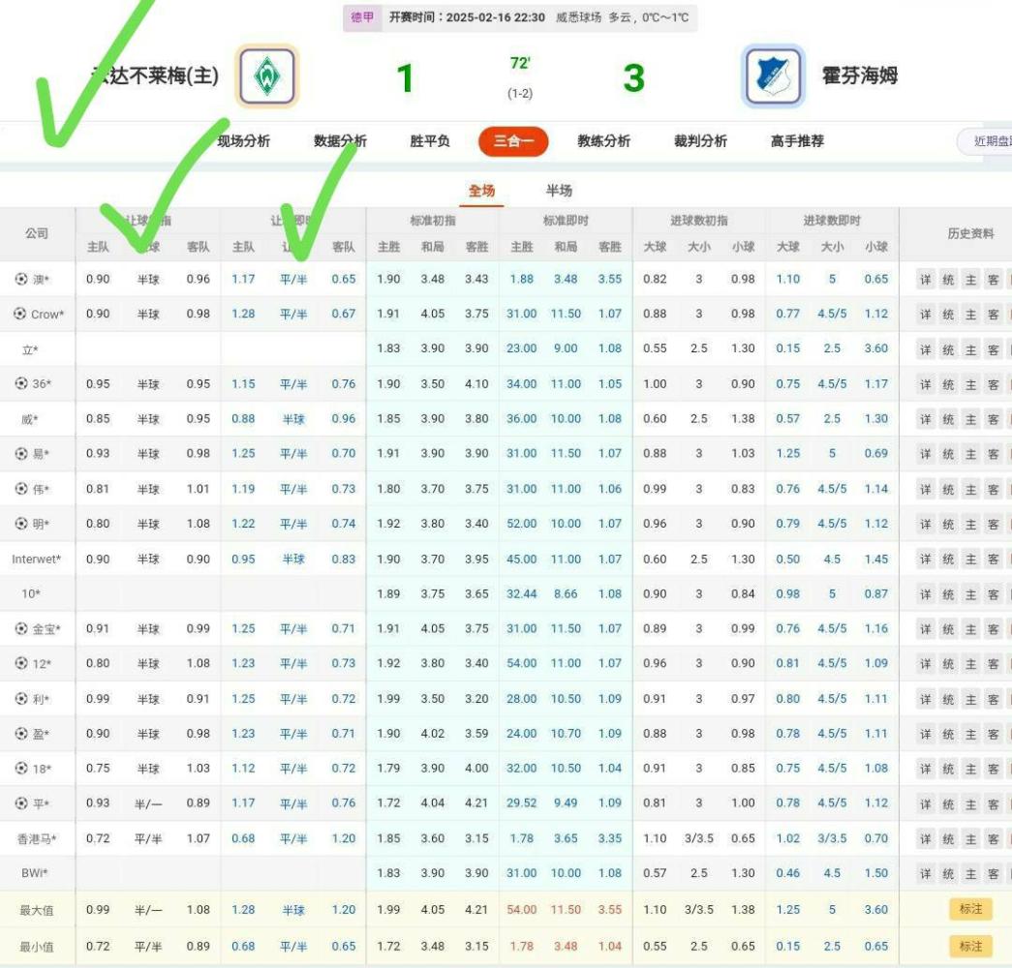1012x968 pixels.
Task: Click 统 button in 澳* row
Action: point(948,280)
